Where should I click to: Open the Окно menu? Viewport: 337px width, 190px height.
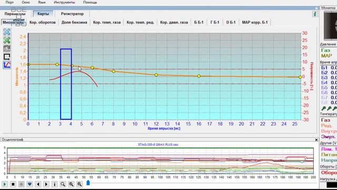pos(26,2)
